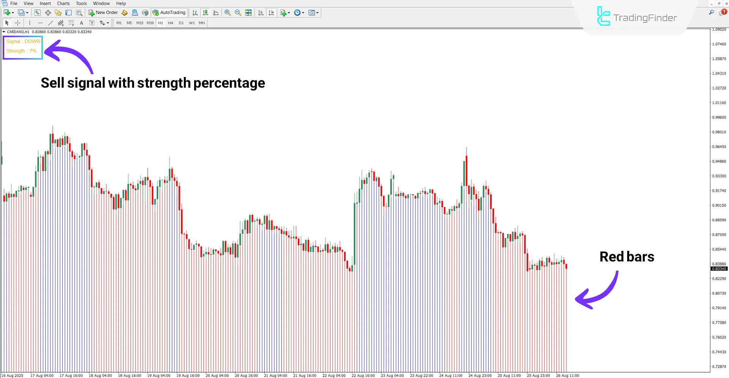Select the Draw Horizontal Line tool
The width and height of the screenshot is (729, 378).
[40, 23]
